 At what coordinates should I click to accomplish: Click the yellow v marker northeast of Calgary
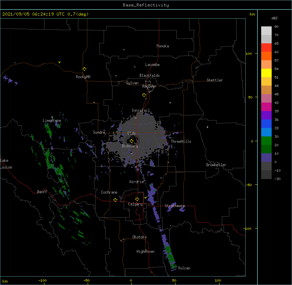[145, 198]
